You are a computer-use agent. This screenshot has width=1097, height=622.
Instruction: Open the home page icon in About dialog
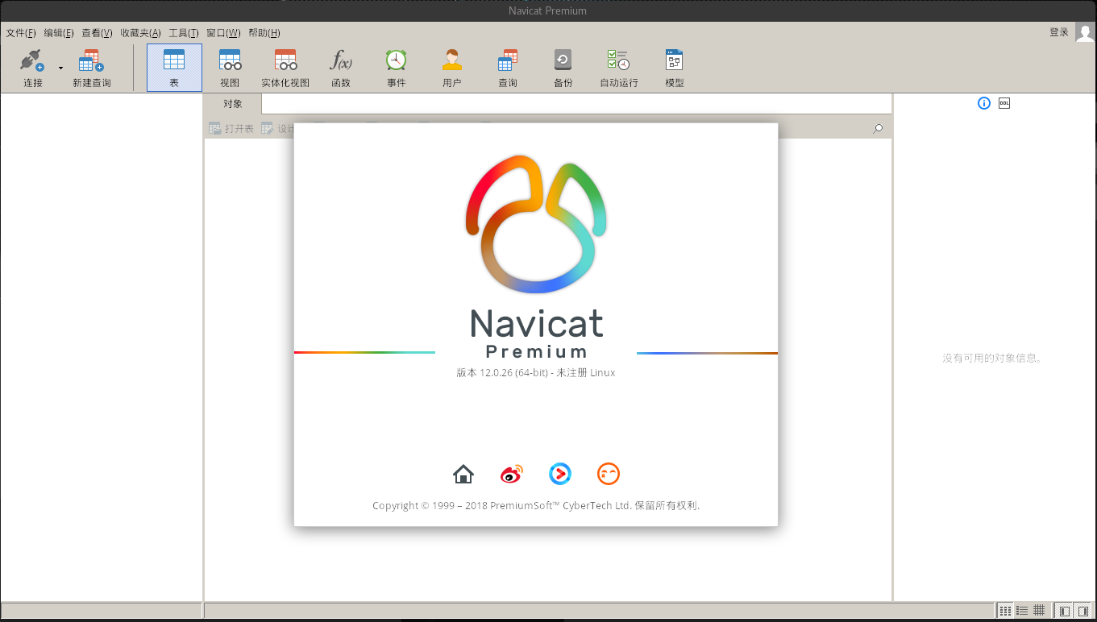point(463,474)
